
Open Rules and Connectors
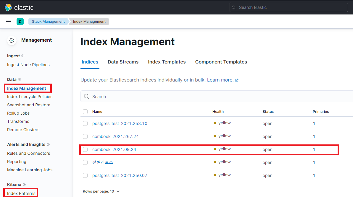(29, 153)
